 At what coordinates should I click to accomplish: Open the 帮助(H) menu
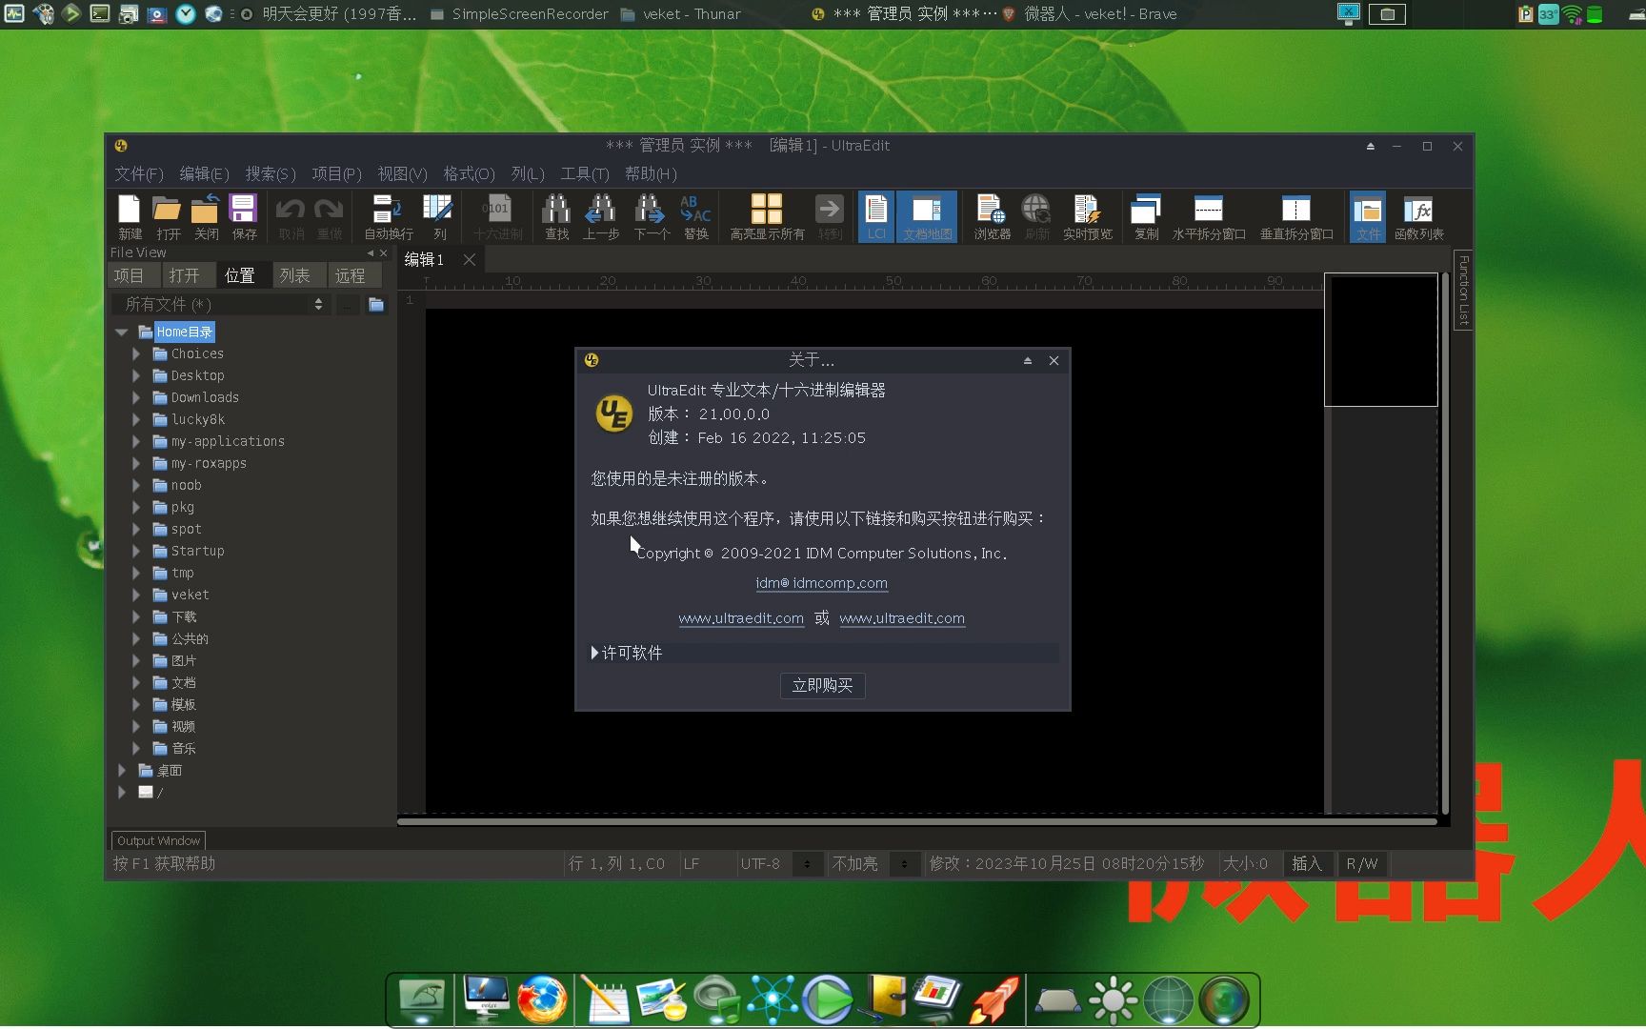[651, 173]
